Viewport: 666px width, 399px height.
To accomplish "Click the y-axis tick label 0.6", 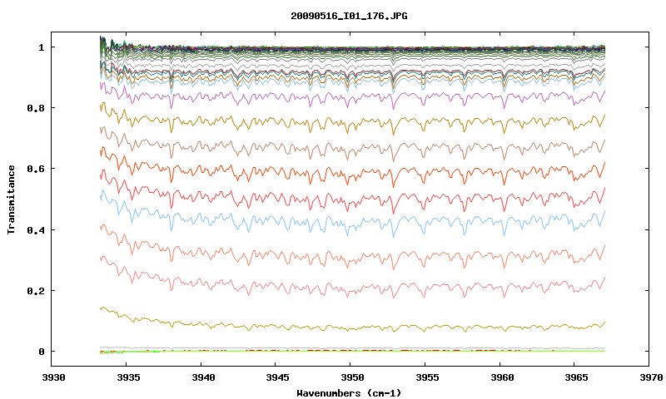I will (x=36, y=169).
